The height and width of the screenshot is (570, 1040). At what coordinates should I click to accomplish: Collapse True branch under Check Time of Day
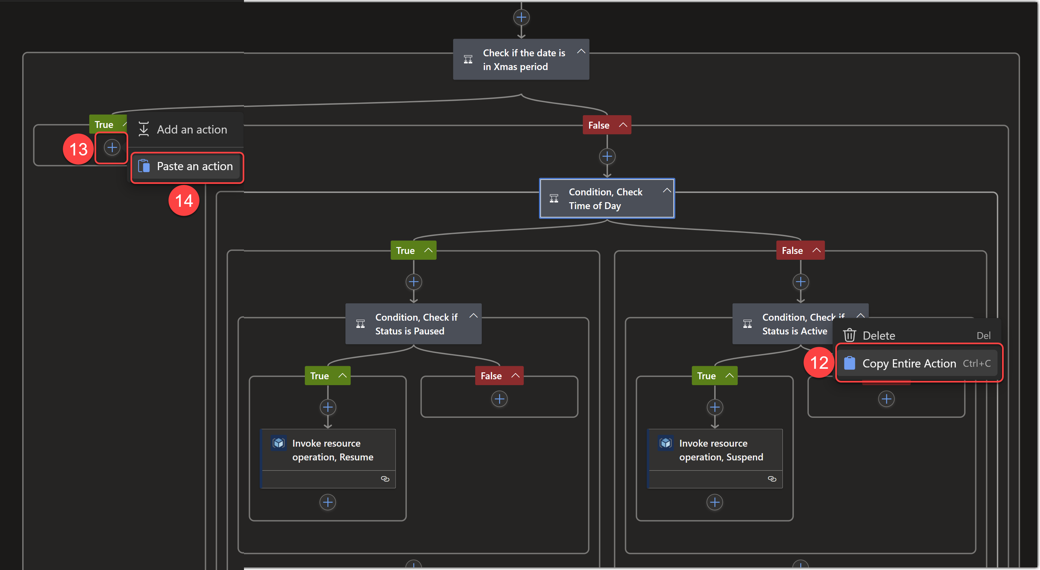tap(428, 250)
